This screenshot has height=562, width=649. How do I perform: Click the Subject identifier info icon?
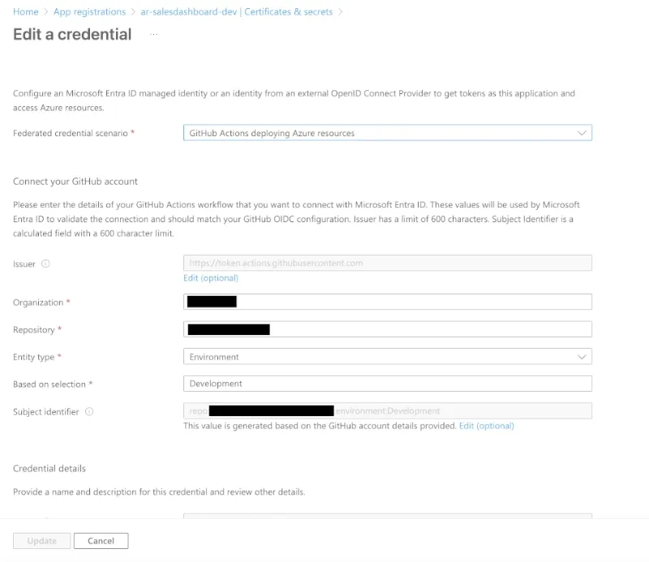[x=91, y=411]
